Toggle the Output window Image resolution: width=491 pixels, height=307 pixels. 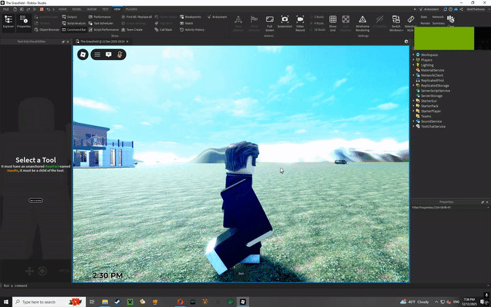click(71, 16)
